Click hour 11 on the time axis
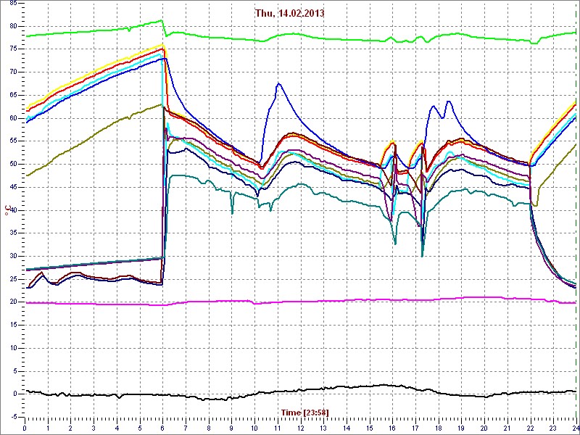Viewport: 580px width, 435px height. [x=278, y=428]
